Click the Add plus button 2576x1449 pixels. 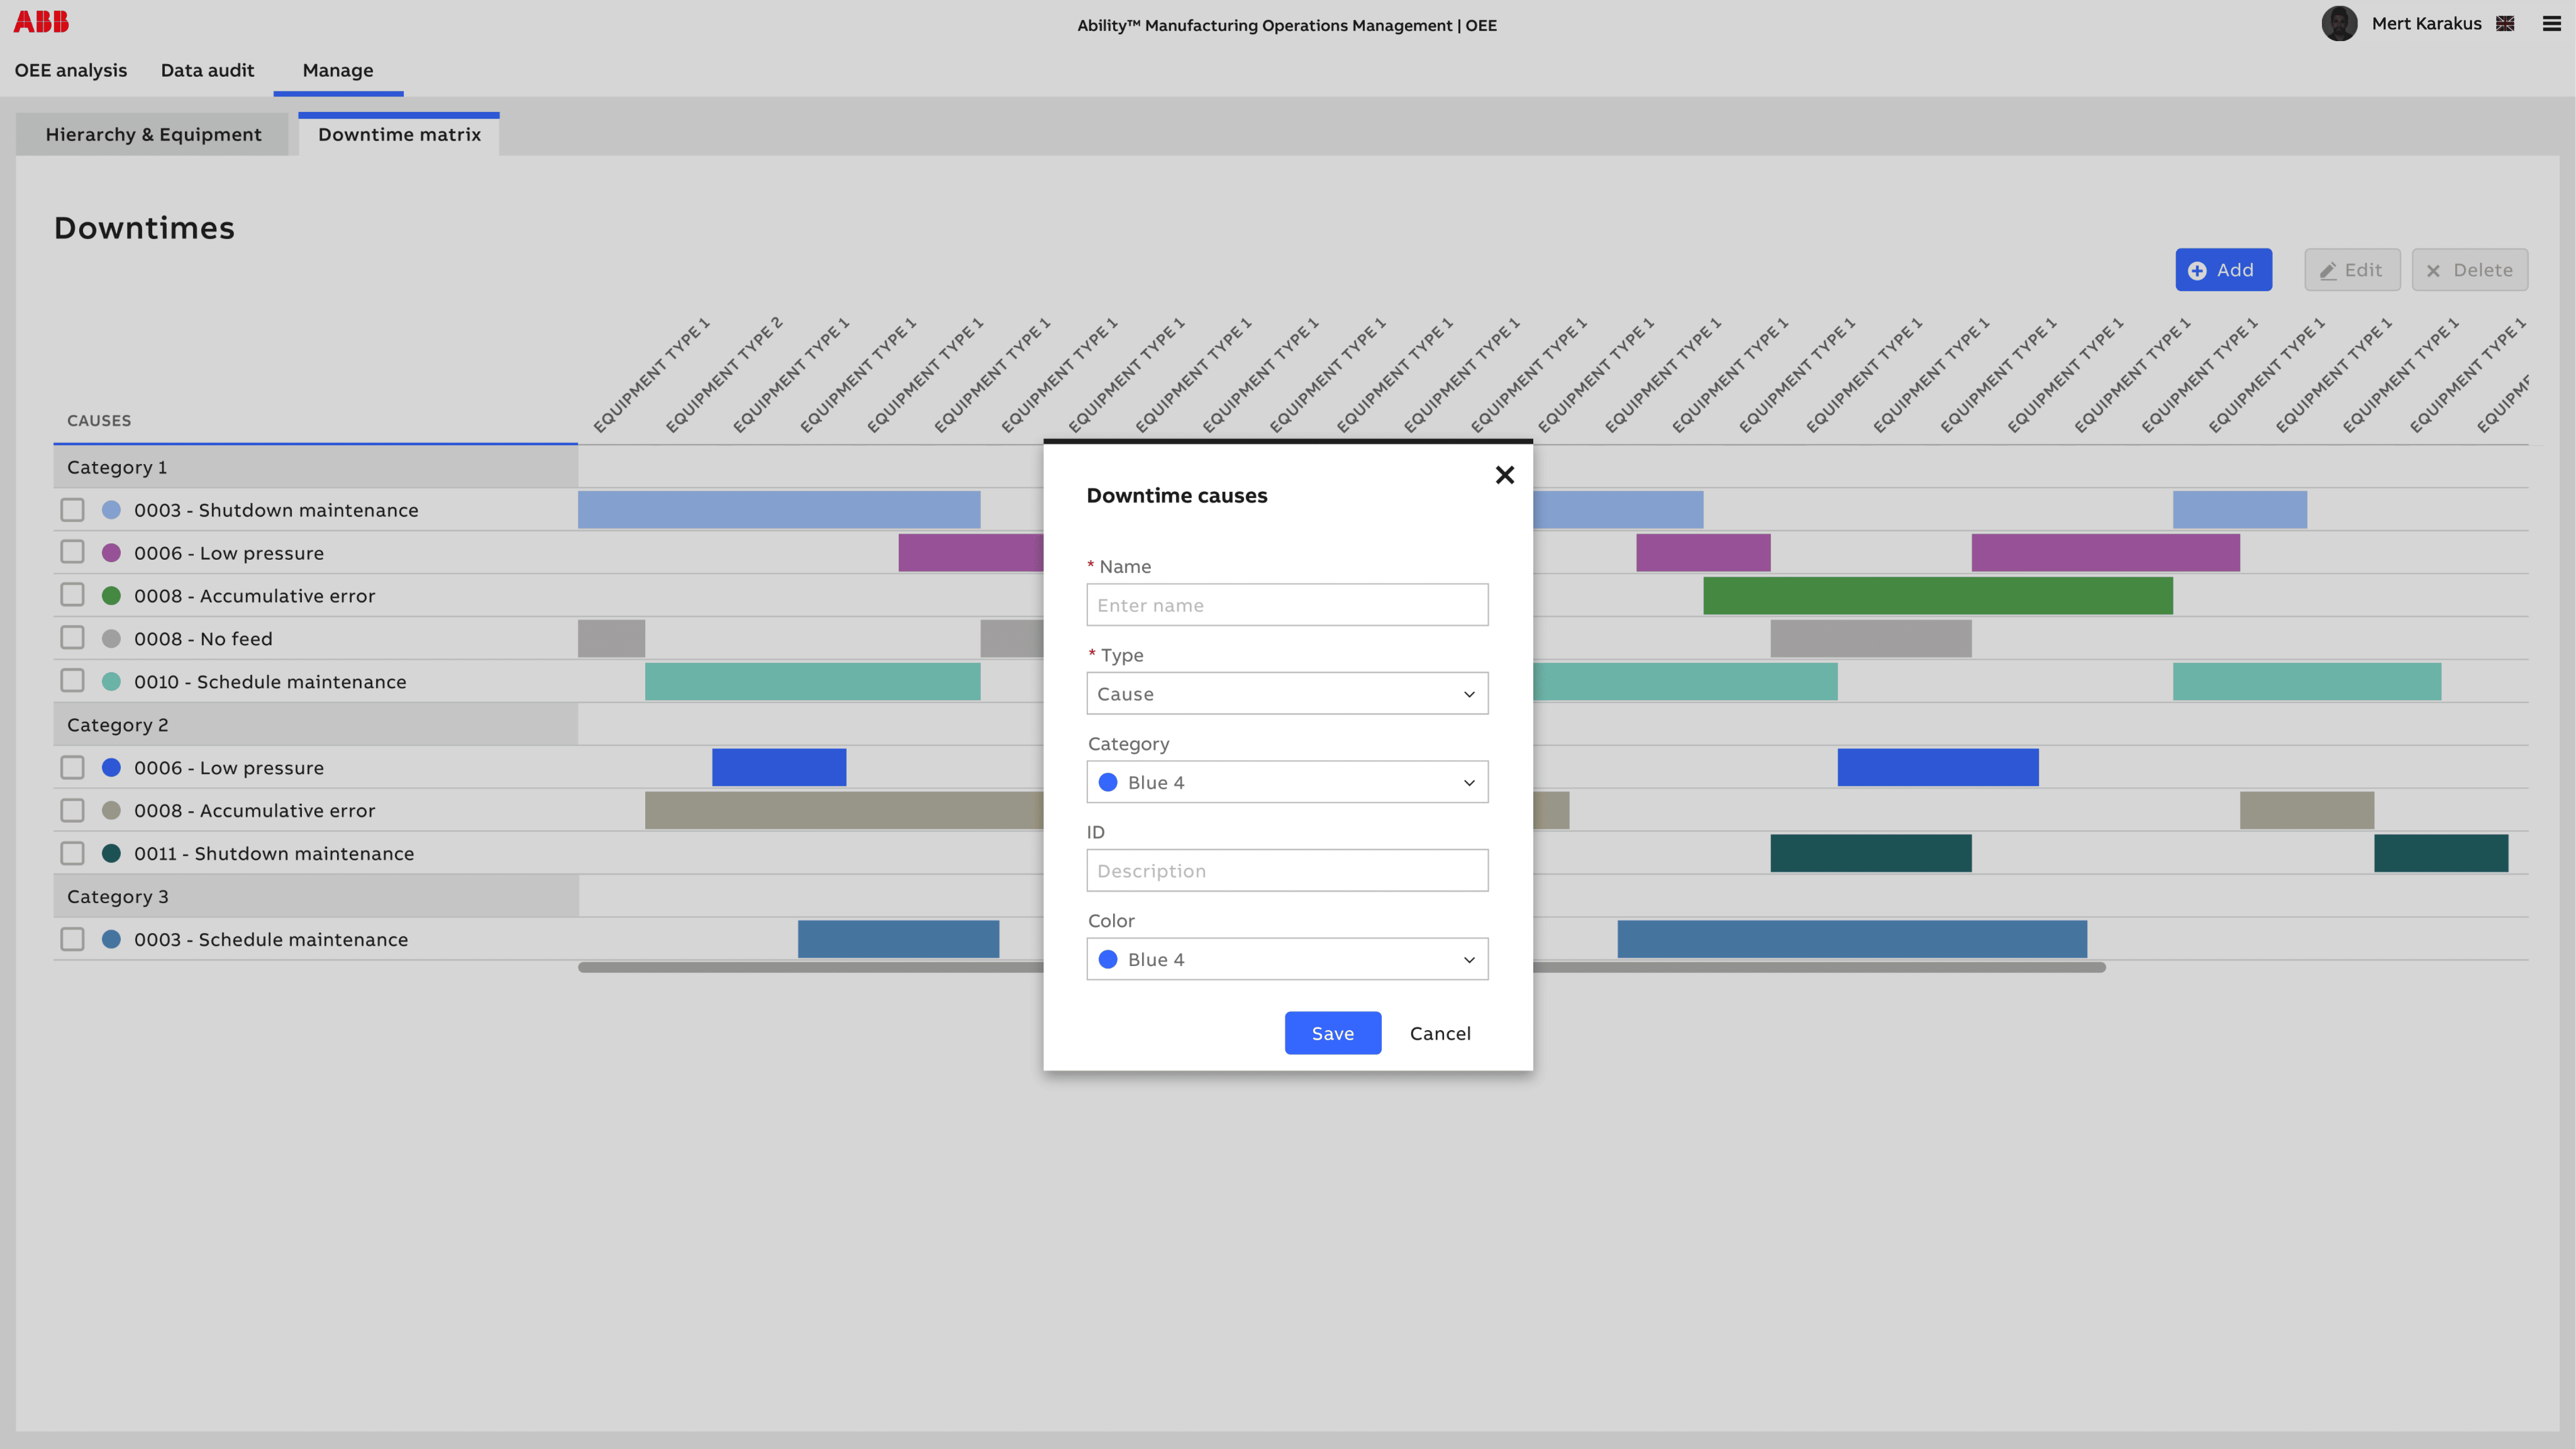(2222, 270)
